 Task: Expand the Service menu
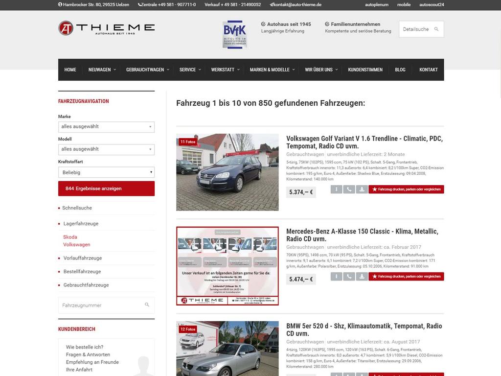pyautogui.click(x=190, y=70)
